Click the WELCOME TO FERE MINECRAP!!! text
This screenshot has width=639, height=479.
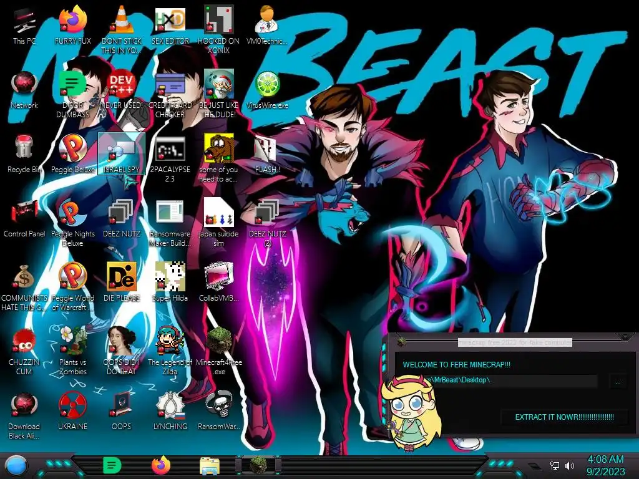click(456, 364)
